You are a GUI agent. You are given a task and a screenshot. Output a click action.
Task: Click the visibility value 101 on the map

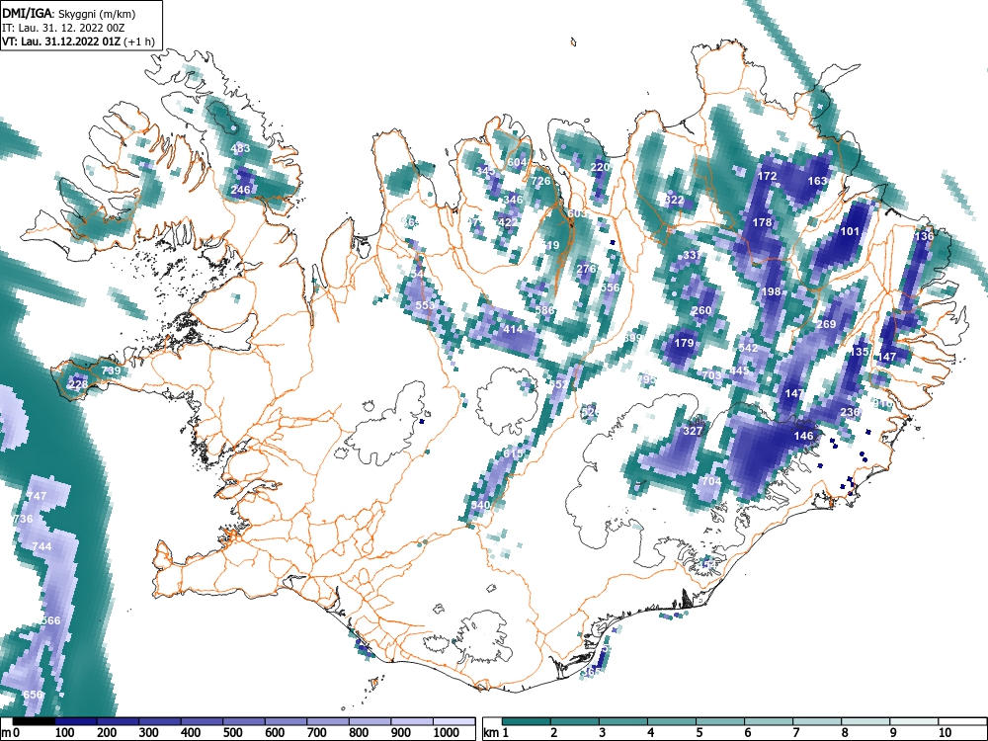850,231
